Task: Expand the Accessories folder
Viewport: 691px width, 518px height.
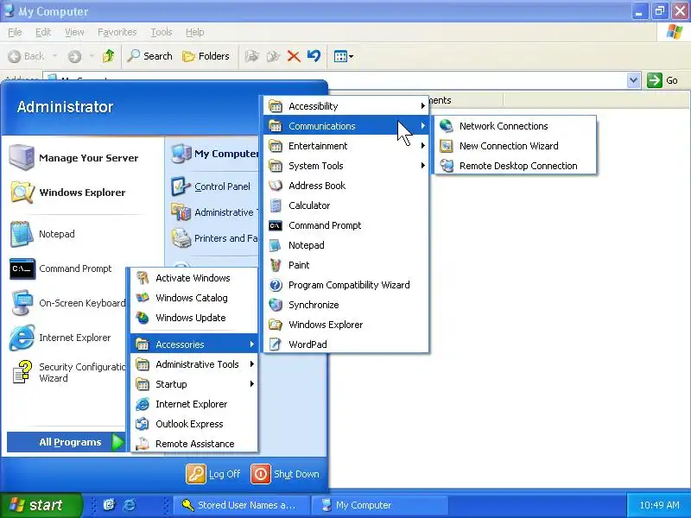Action: click(x=193, y=344)
